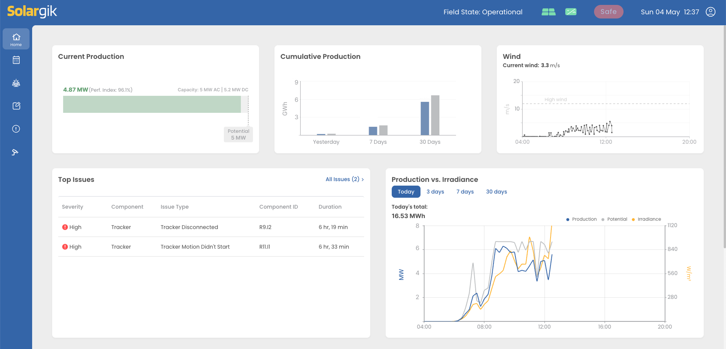726x349 pixels.
Task: Open the Tracker Disconnected R9.12 issue row
Action: pyautogui.click(x=211, y=227)
